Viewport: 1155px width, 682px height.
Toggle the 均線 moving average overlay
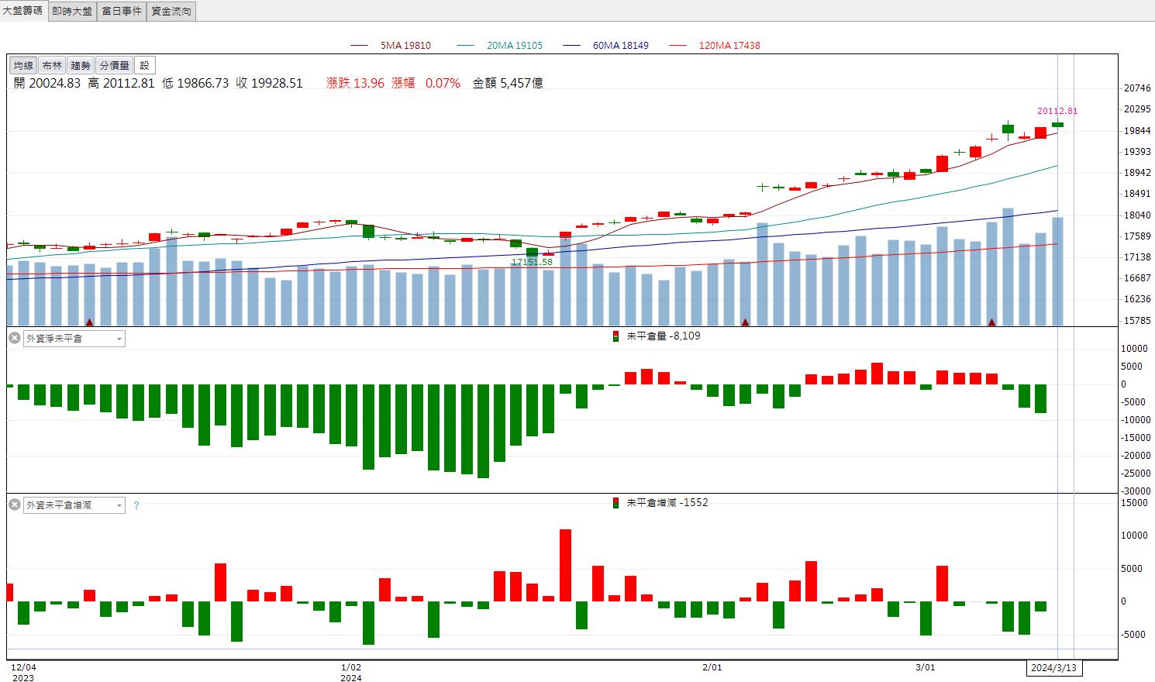point(23,66)
